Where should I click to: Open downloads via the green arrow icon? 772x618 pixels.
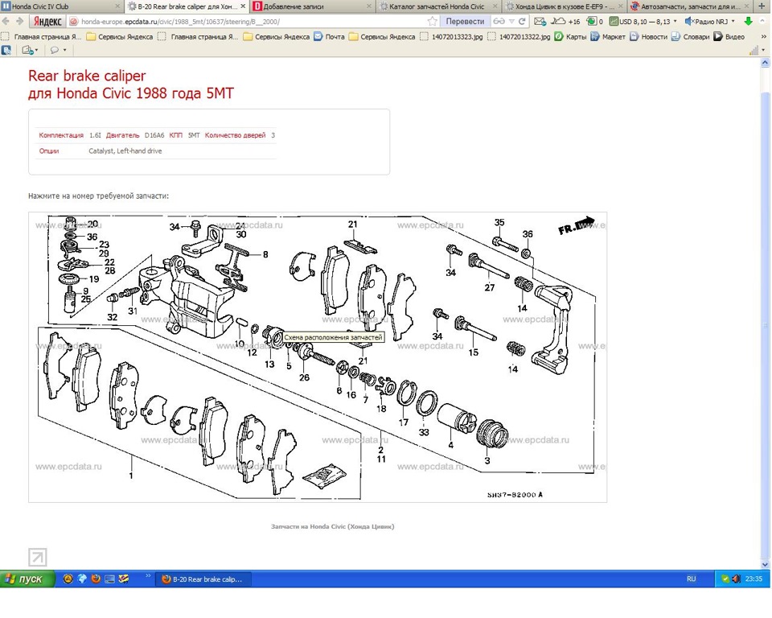coord(749,21)
